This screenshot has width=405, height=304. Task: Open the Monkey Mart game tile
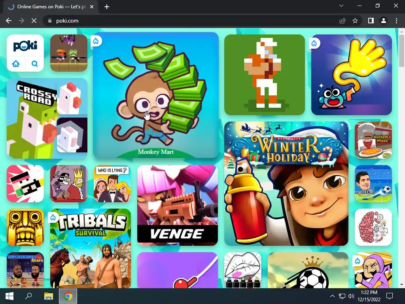point(156,95)
